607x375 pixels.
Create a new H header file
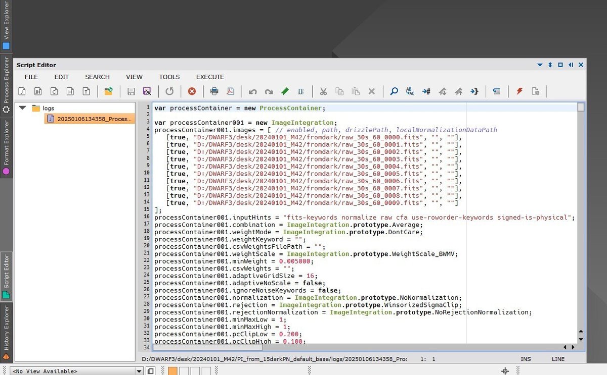click(70, 91)
